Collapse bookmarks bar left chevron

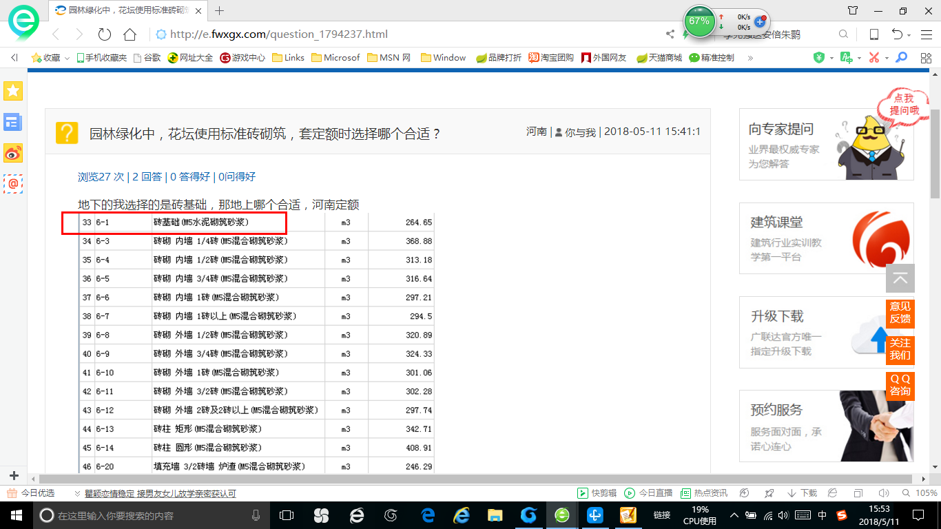click(14, 58)
